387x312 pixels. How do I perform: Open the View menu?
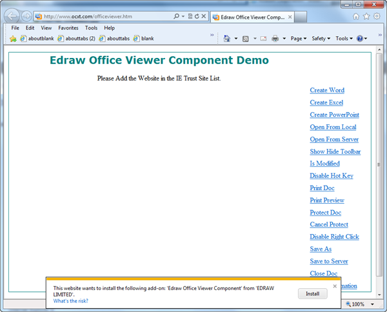point(46,28)
